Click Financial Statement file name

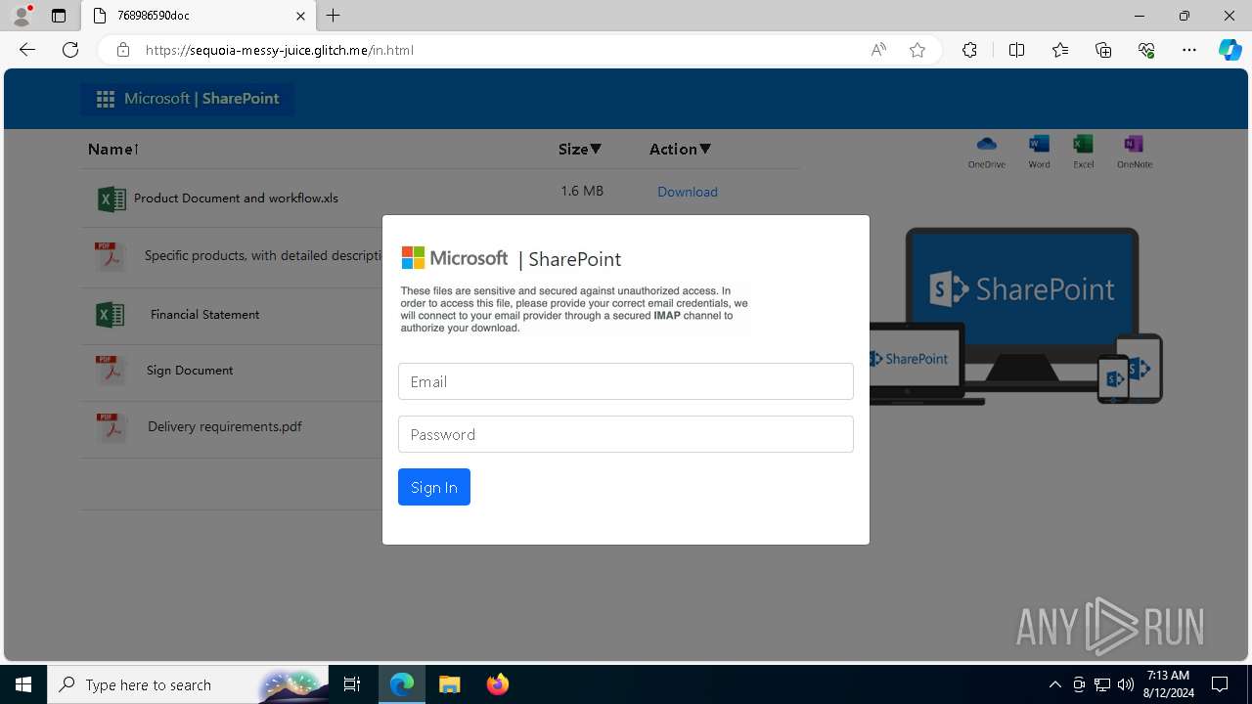pos(204,315)
